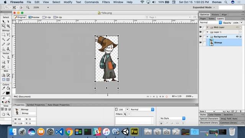Select the Slice tool
The image size is (245, 138).
(8, 75)
